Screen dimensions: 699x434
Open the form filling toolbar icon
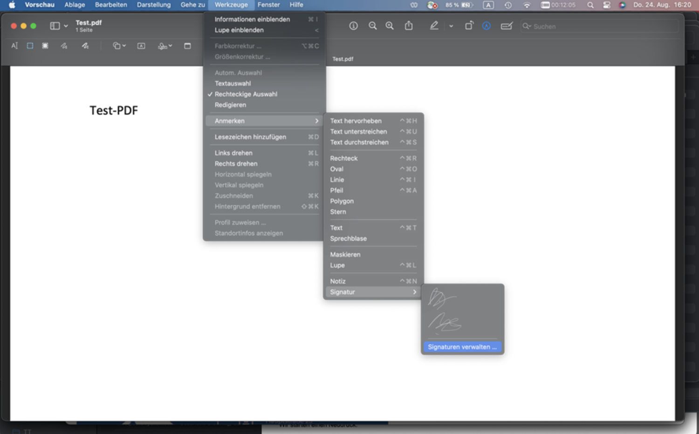(x=507, y=26)
